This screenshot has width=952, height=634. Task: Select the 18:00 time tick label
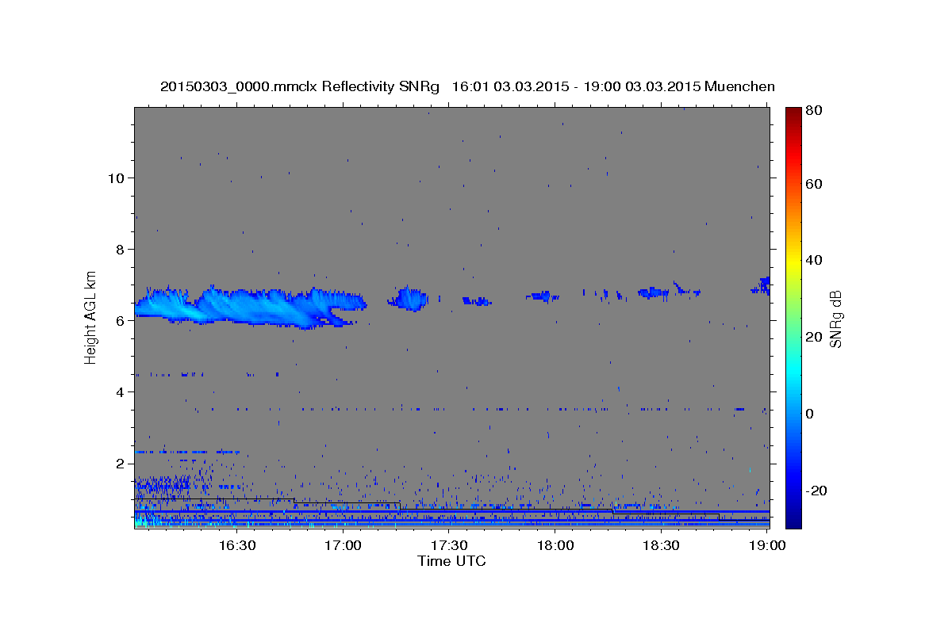click(x=555, y=545)
